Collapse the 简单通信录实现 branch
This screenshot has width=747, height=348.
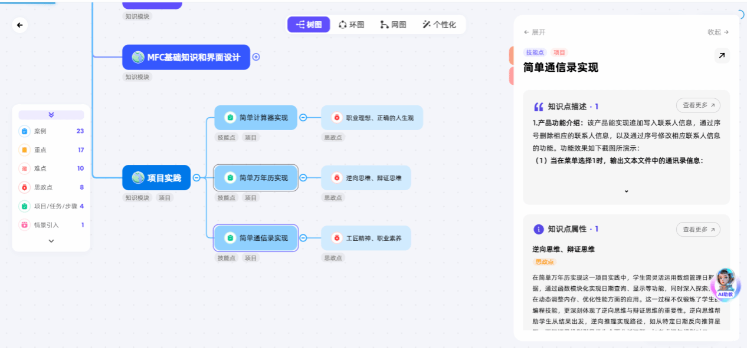[303, 238]
